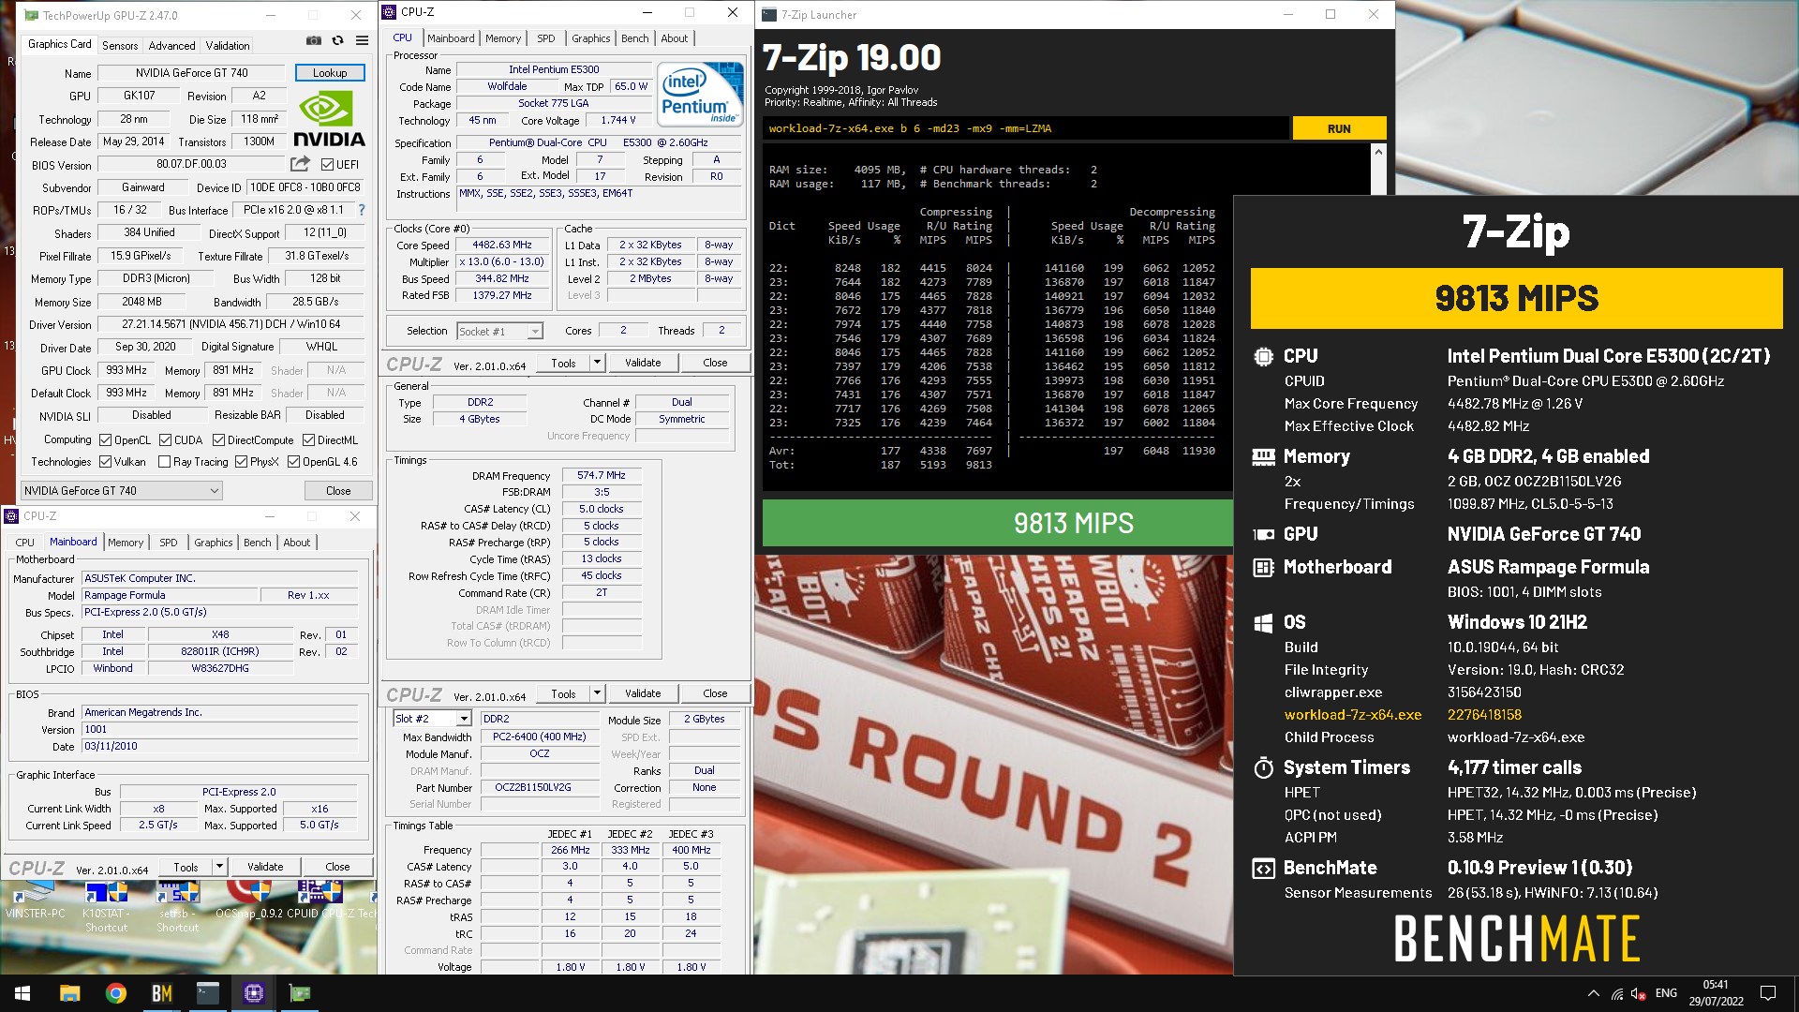Toggle the OpenGL 4.6 checkbox

click(x=293, y=461)
